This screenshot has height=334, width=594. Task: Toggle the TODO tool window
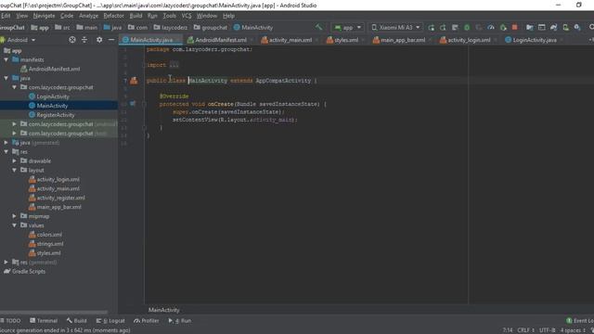(x=10, y=321)
